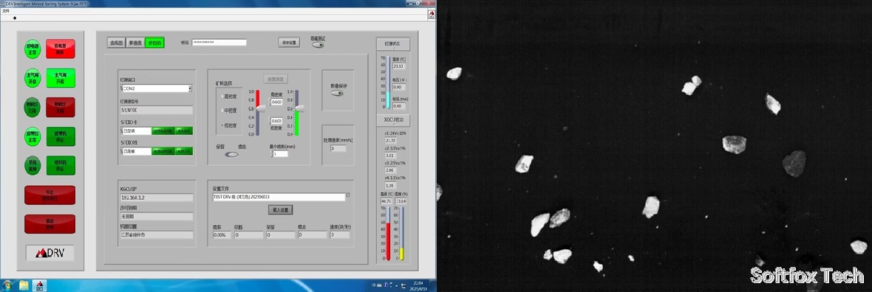Viewport: 872px width, 292px height.
Task: Click the 总电源 round status indicator
Action: (33, 48)
